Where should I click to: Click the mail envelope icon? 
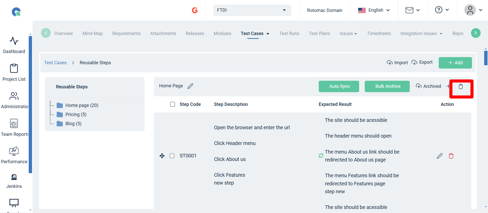pyautogui.click(x=409, y=10)
